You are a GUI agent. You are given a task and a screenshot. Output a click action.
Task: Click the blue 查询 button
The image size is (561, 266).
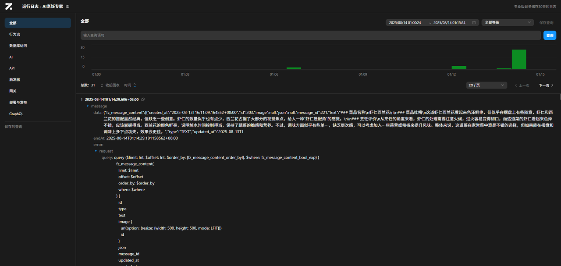coord(550,35)
